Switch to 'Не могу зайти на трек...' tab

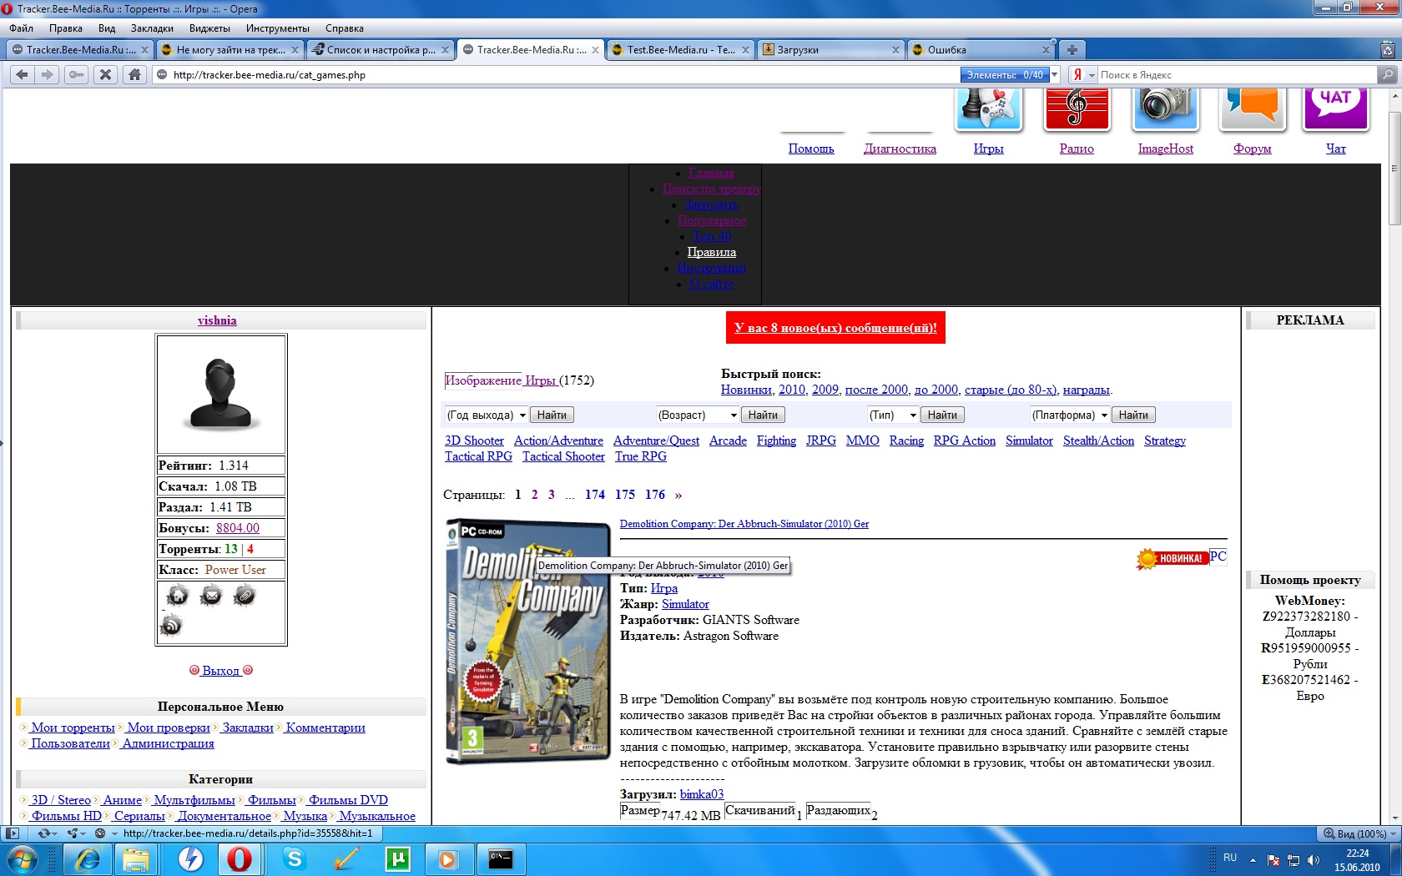[x=230, y=49]
